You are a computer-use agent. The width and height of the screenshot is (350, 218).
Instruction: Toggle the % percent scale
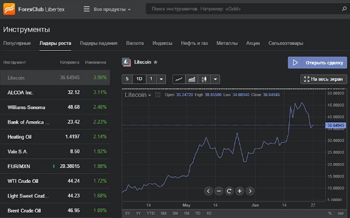click(330, 213)
